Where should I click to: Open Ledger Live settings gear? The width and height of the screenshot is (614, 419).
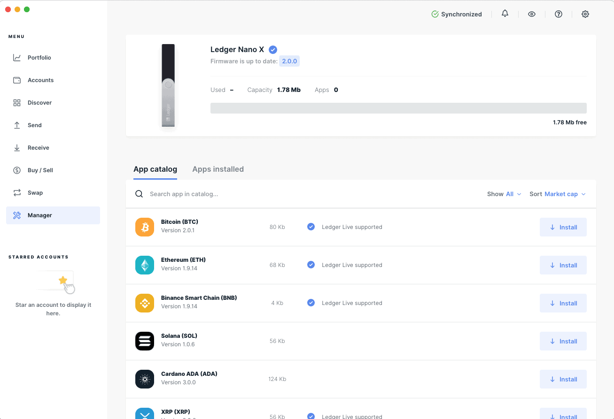585,14
